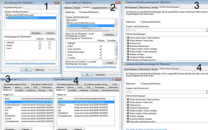Click Bearbeiten button
208x130 pixels.
tap(110, 35)
